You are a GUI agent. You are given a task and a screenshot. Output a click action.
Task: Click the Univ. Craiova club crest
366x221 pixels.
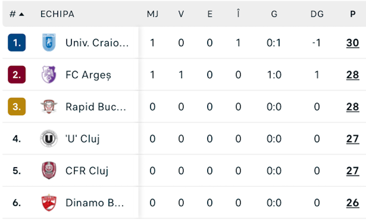click(x=48, y=43)
